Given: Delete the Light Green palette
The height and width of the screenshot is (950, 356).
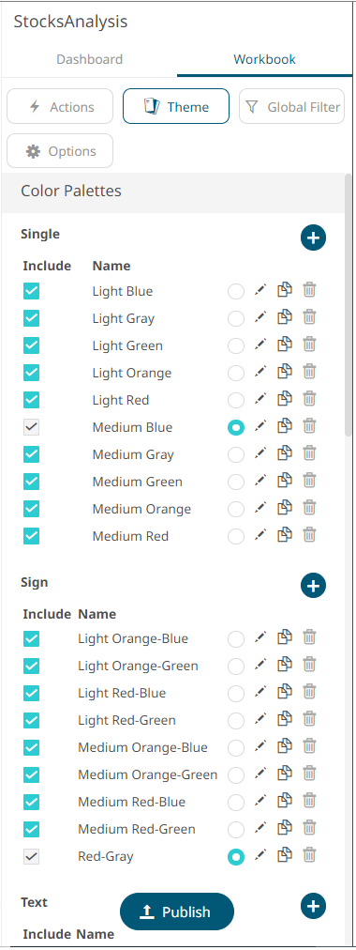Looking at the screenshot, I should coord(309,345).
